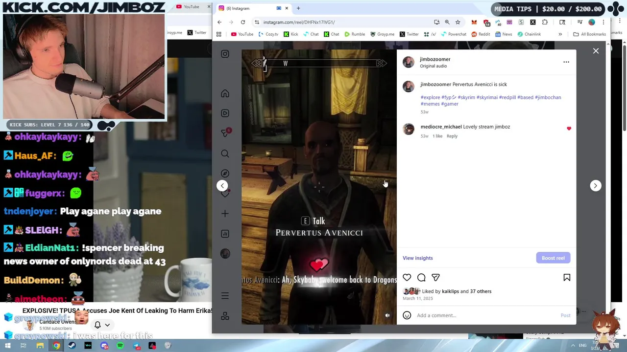Click Post to submit comment
Viewport: 627px width, 352px height.
coord(565,315)
